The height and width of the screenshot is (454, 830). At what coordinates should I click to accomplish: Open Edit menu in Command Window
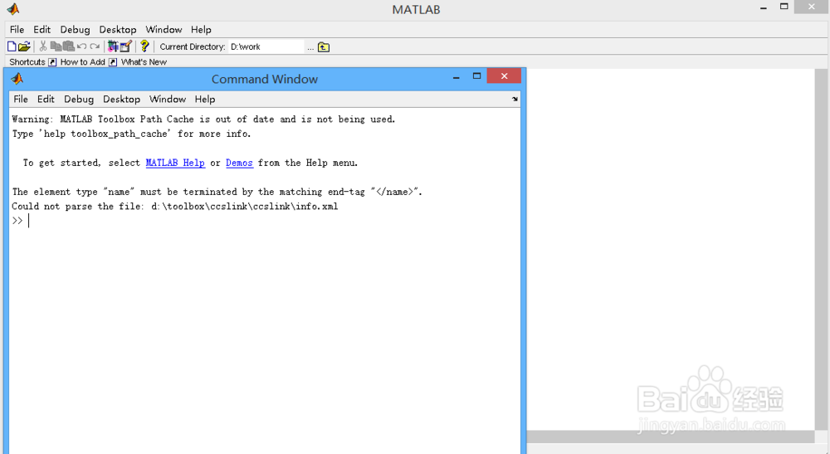(x=46, y=99)
